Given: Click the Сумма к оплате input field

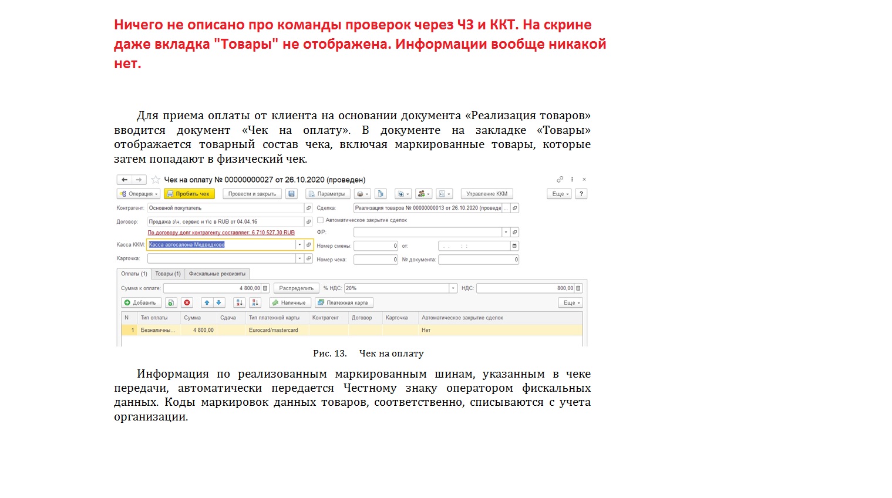Looking at the screenshot, I should 212,288.
